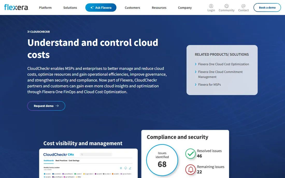Screen dimensions: 285x178
Task: Click the Flexera logo
Action: coord(16,8)
